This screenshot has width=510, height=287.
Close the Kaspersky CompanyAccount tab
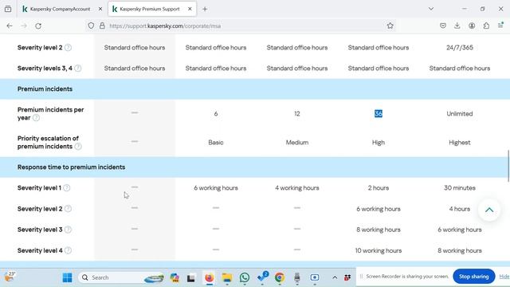coord(100,9)
